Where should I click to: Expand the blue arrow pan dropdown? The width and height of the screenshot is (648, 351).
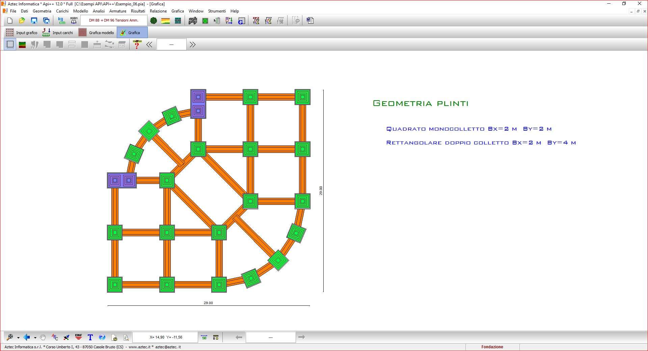click(x=35, y=337)
